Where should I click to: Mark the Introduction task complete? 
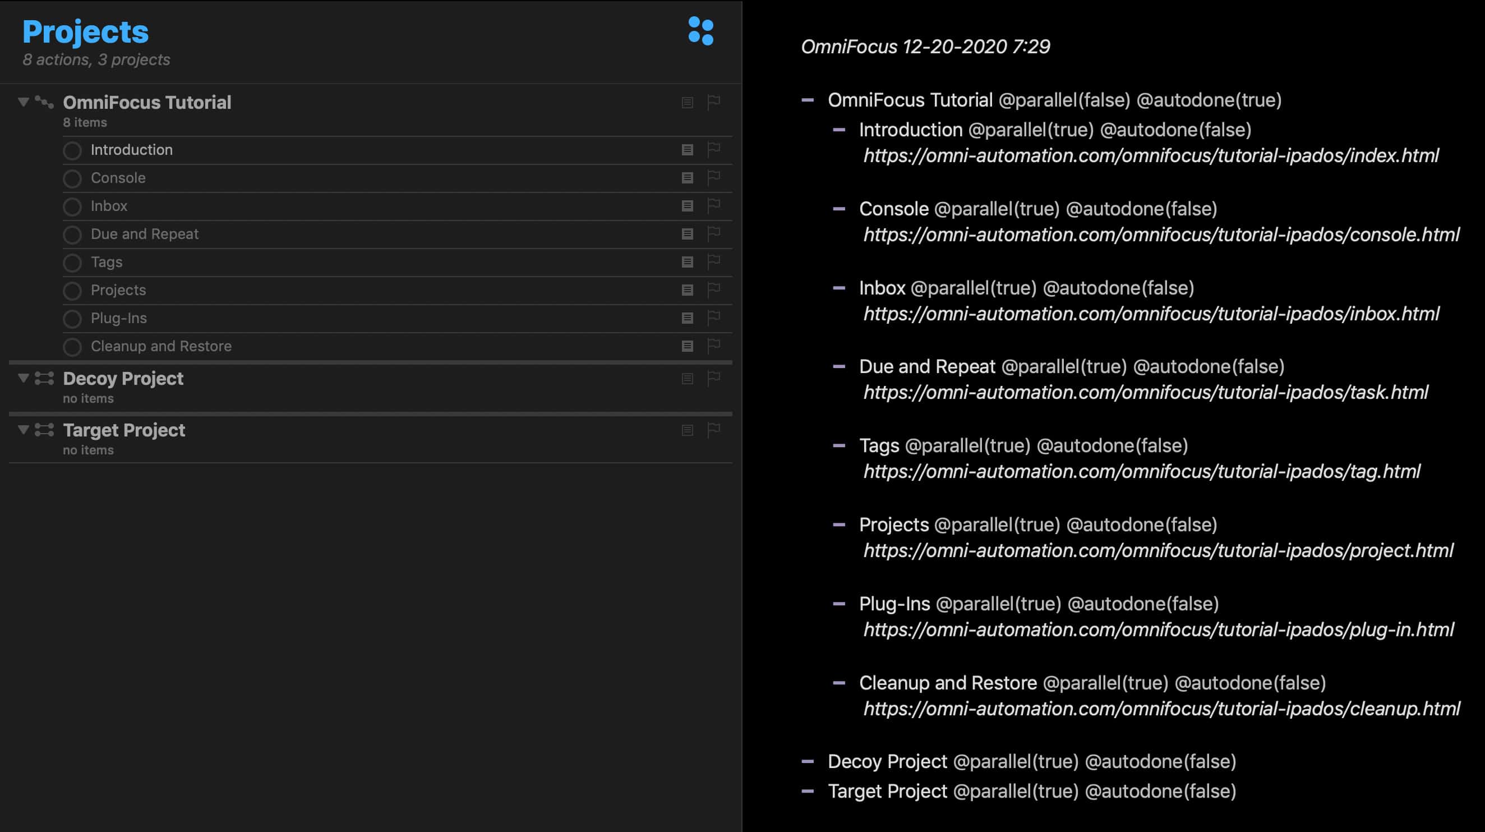(72, 150)
